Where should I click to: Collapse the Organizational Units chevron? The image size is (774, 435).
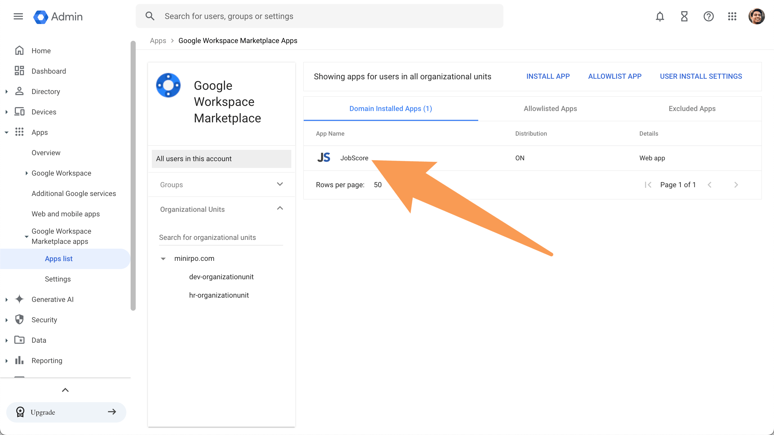click(x=280, y=208)
